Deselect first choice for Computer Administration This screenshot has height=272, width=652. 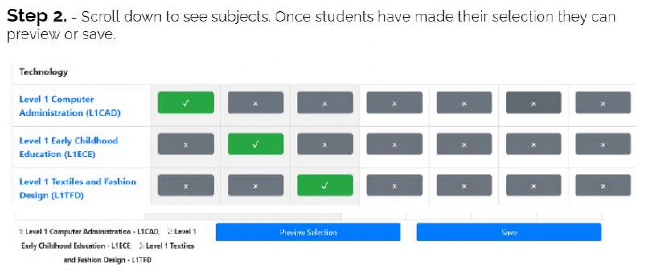click(186, 103)
